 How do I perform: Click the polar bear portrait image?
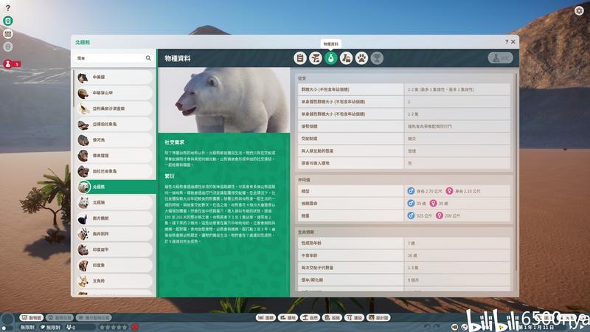pos(224,100)
